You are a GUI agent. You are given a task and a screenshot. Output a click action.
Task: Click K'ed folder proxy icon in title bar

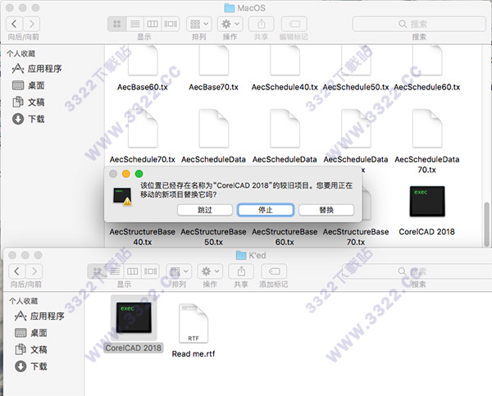tap(241, 255)
